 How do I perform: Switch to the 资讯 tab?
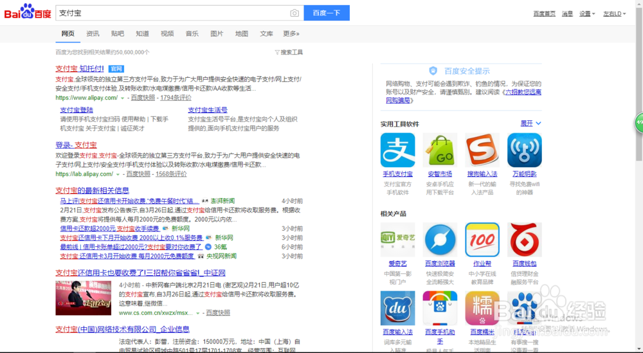coord(93,33)
